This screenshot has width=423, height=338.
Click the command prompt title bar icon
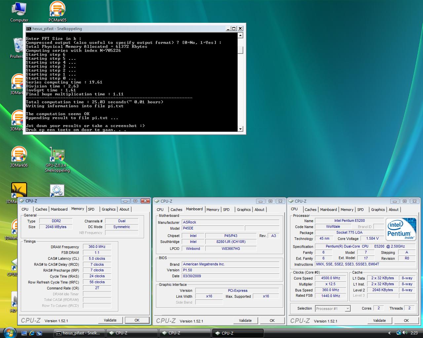click(x=29, y=29)
